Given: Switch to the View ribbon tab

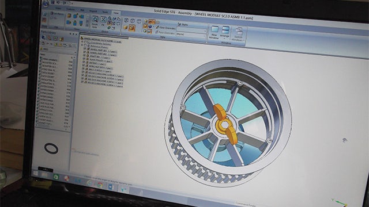Looking at the screenshot, I should (116, 13).
